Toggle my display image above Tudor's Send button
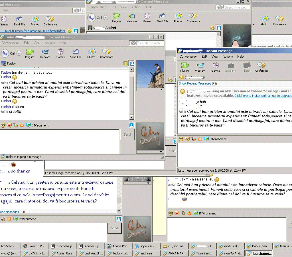This screenshot has height=257, width=292. (131, 125)
